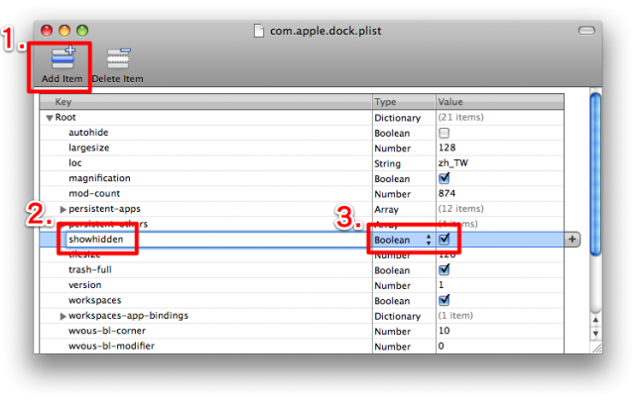The width and height of the screenshot is (635, 400).
Task: Click the loc value zh_TW
Action: pyautogui.click(x=452, y=162)
